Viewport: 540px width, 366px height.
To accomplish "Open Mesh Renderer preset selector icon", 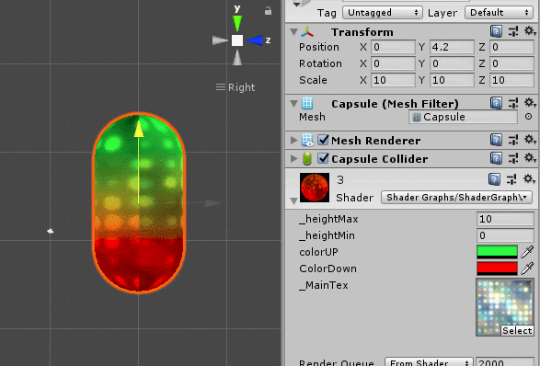I will pos(513,140).
